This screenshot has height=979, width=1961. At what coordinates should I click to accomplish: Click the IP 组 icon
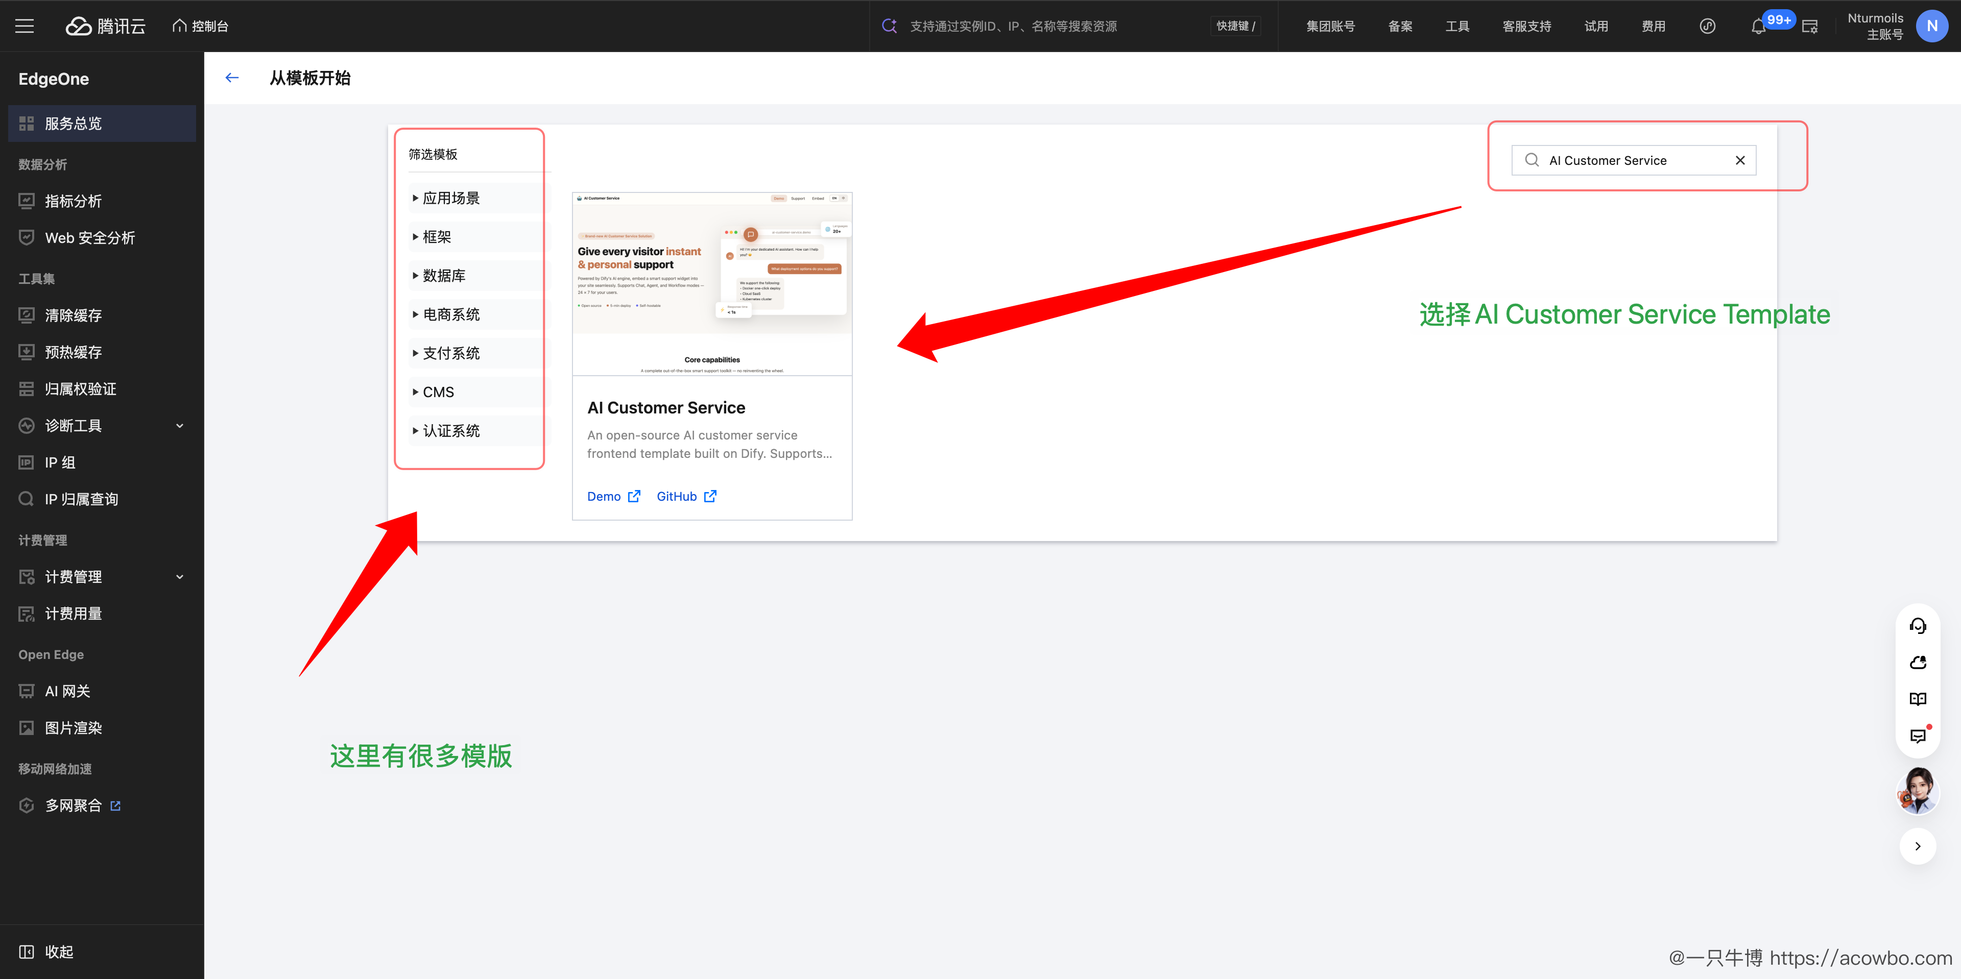click(x=27, y=462)
